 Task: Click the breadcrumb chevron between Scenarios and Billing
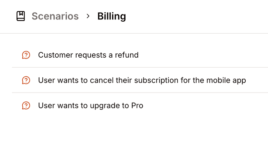tap(88, 16)
